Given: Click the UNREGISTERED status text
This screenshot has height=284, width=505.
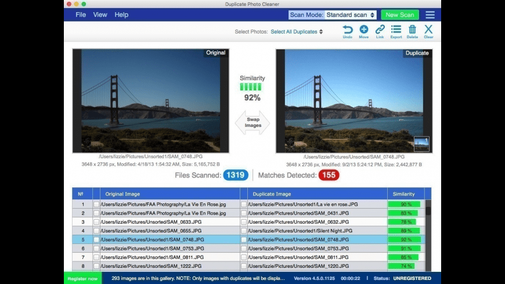Looking at the screenshot, I should [412, 279].
